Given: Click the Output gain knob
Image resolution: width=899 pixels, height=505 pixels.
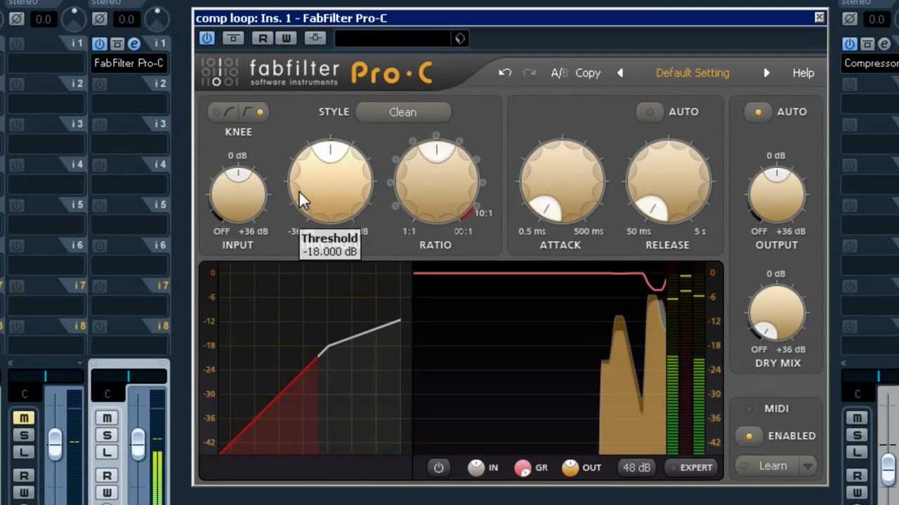Looking at the screenshot, I should tap(777, 194).
